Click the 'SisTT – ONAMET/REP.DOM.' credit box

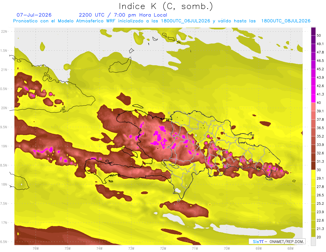[277, 241]
